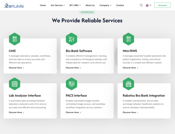Open the About Us page
This screenshot has width=175, height=134.
90,5
